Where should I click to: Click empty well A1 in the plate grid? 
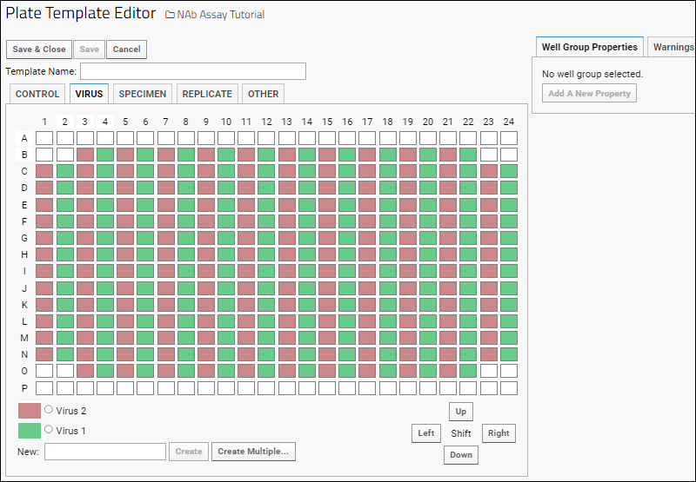click(x=44, y=138)
